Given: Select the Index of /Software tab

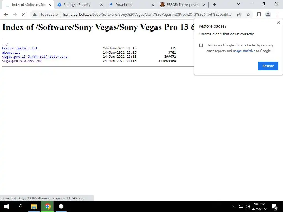Looking at the screenshot, I should click(x=29, y=5).
